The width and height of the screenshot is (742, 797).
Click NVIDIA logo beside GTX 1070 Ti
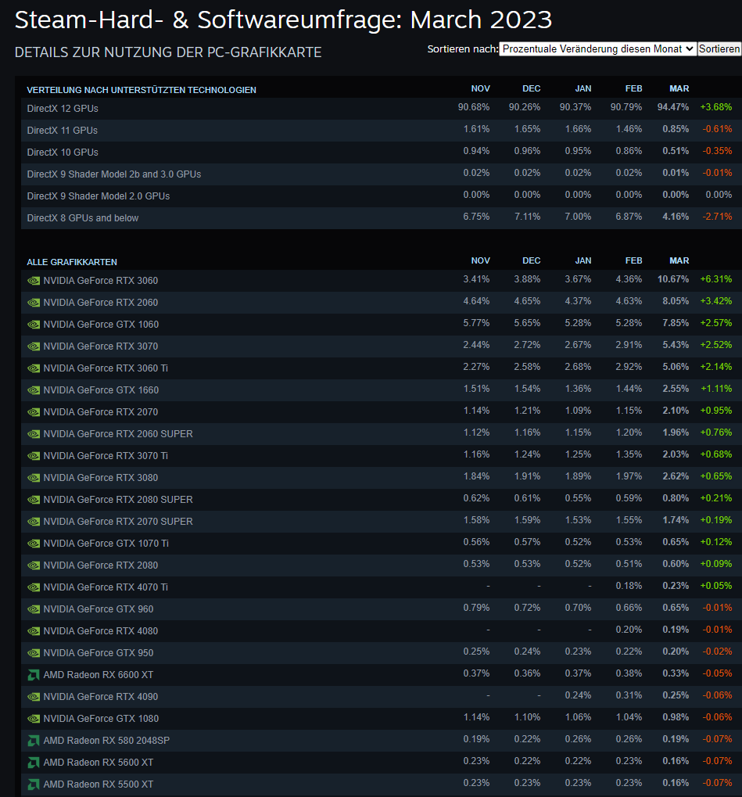click(x=34, y=543)
